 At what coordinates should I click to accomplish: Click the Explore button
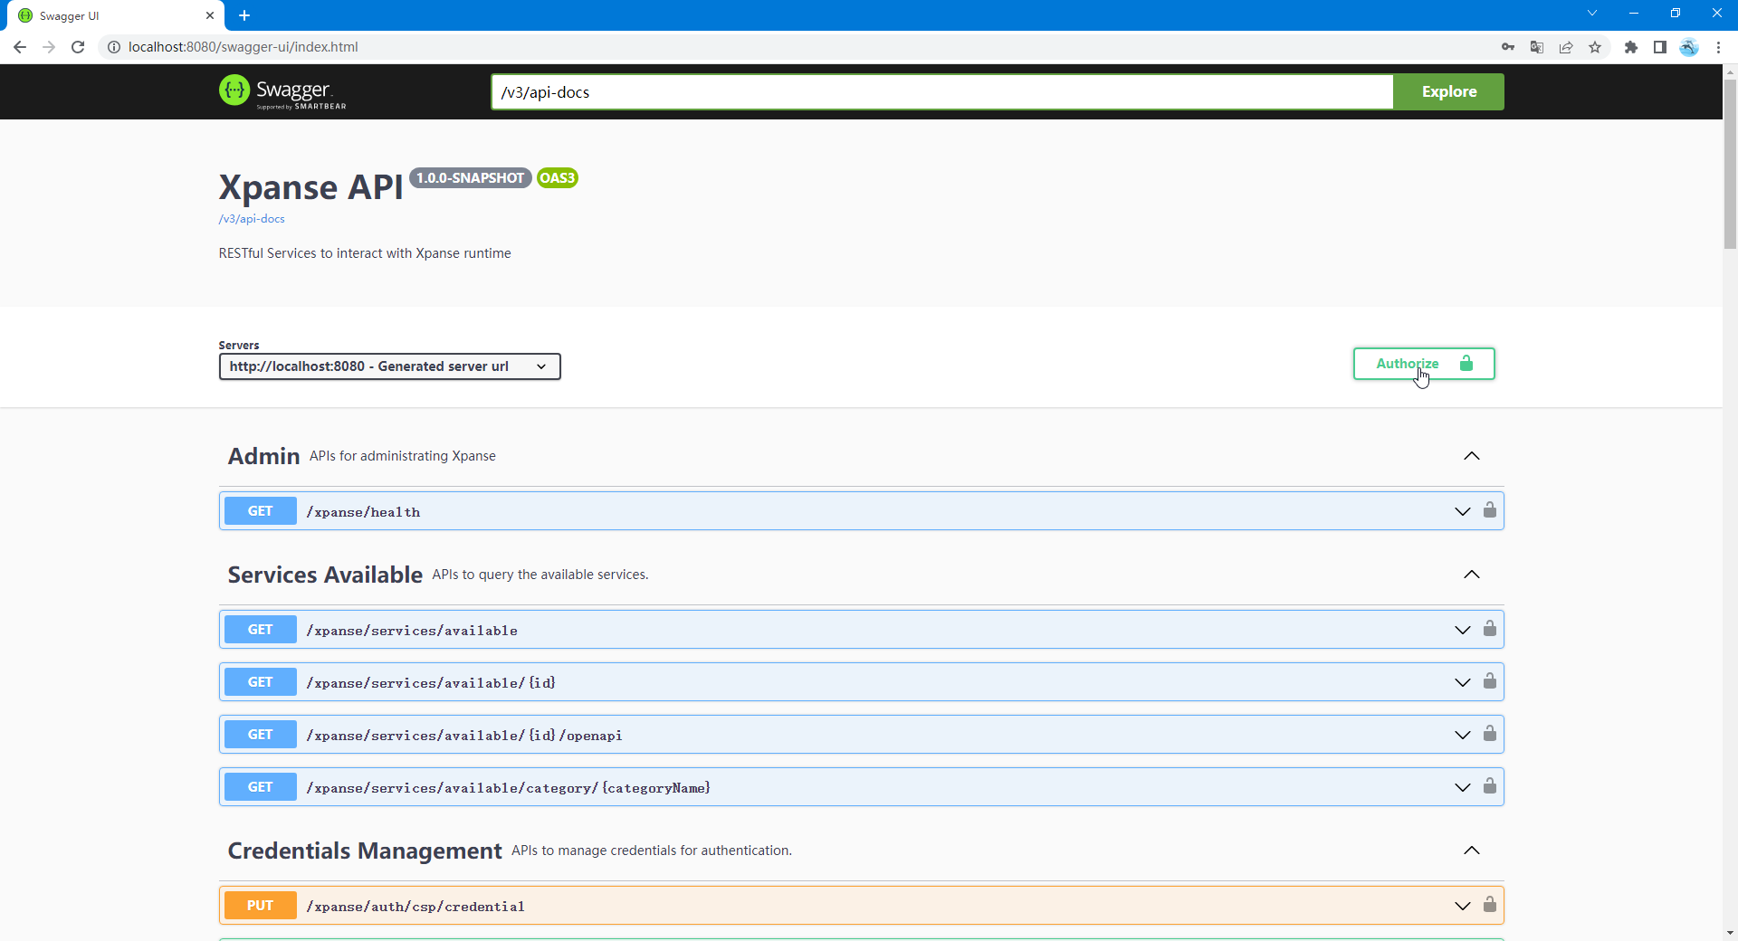[x=1448, y=91]
